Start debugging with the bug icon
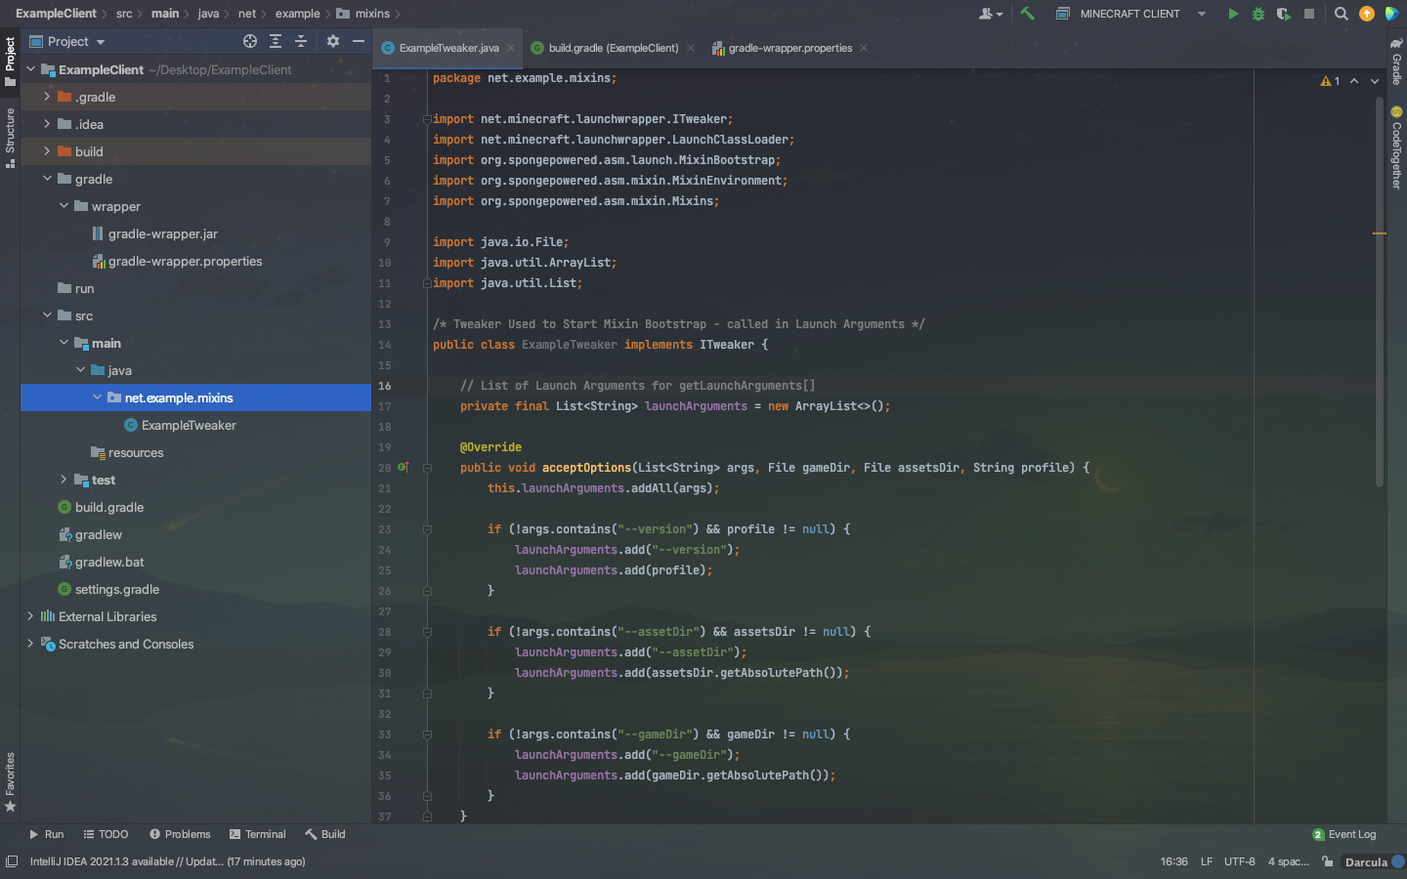Image resolution: width=1407 pixels, height=879 pixels. [x=1258, y=14]
